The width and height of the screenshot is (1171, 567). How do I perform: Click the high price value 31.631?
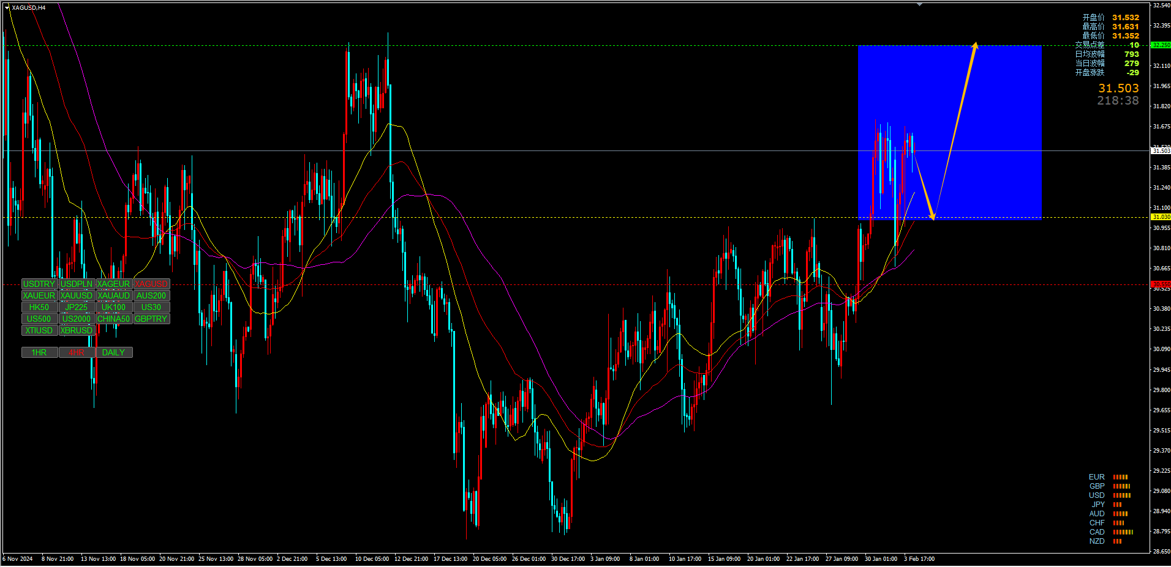click(1126, 27)
